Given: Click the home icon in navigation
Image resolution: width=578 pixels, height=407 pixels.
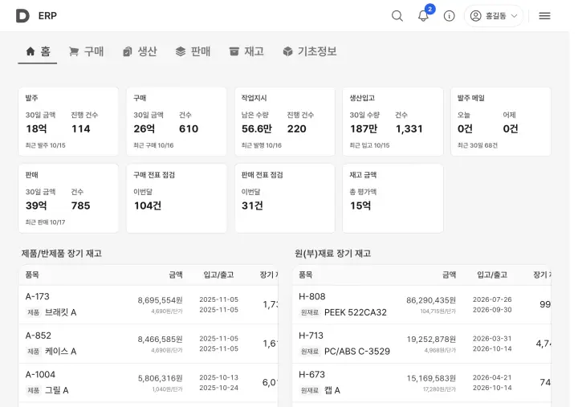Looking at the screenshot, I should [x=31, y=51].
